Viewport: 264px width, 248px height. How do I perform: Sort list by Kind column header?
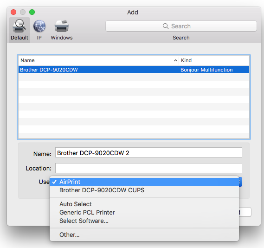point(214,60)
